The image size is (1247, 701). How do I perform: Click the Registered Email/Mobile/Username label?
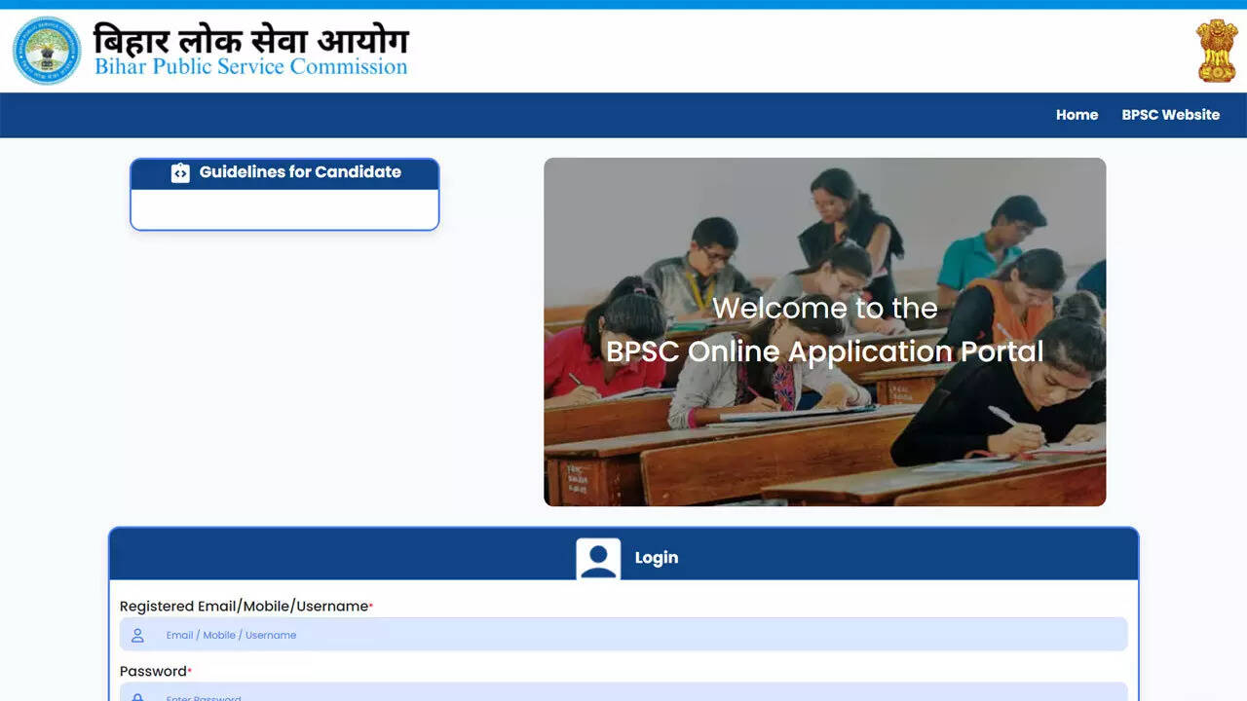[244, 607]
